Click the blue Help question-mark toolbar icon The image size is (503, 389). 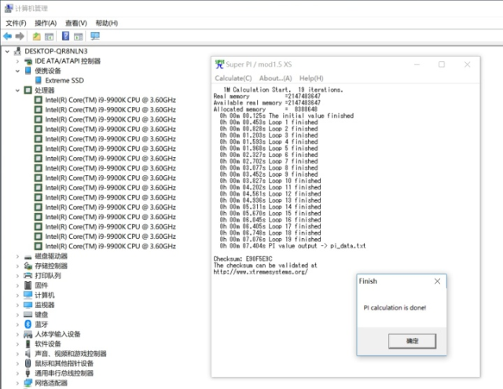pos(65,36)
